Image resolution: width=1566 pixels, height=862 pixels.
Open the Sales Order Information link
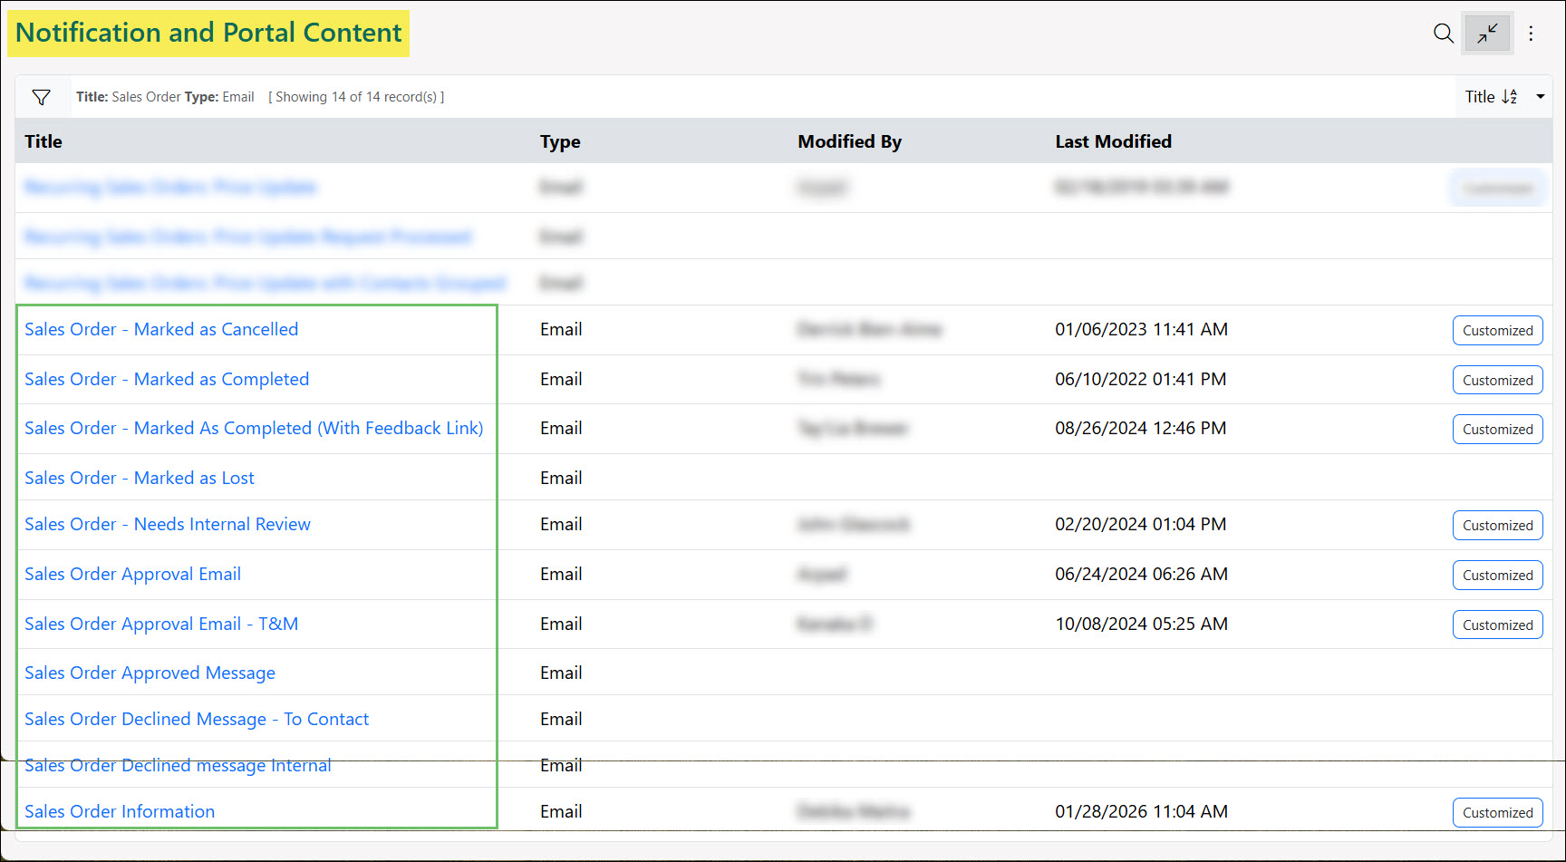[x=120, y=811]
